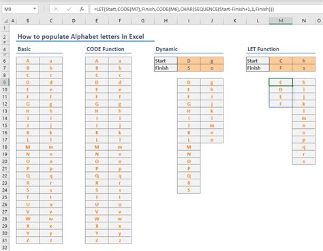Image resolution: width=323 pixels, height=251 pixels.
Task: Select cell F28 containing 'w'
Action: (x=120, y=219)
